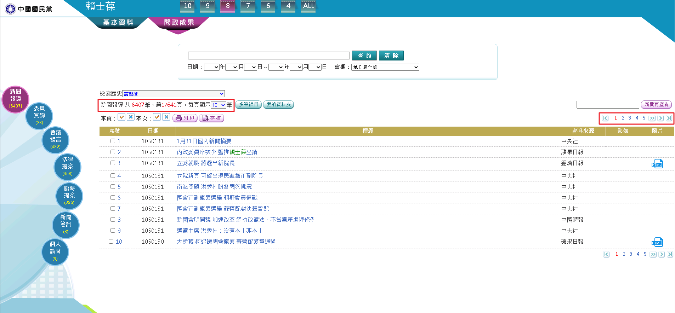Go to last page using top pagination arrow

(669, 118)
